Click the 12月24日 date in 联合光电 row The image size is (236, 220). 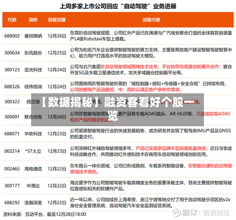point(57,117)
